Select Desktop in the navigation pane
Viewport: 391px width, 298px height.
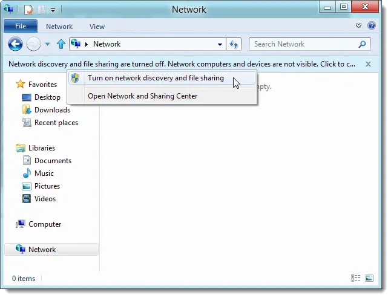[47, 97]
